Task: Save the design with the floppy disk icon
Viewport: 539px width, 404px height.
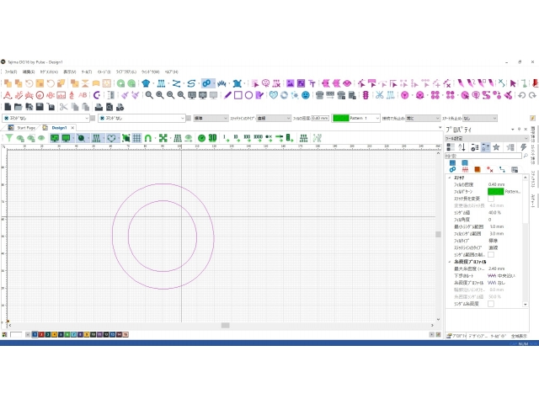Action: [40, 107]
